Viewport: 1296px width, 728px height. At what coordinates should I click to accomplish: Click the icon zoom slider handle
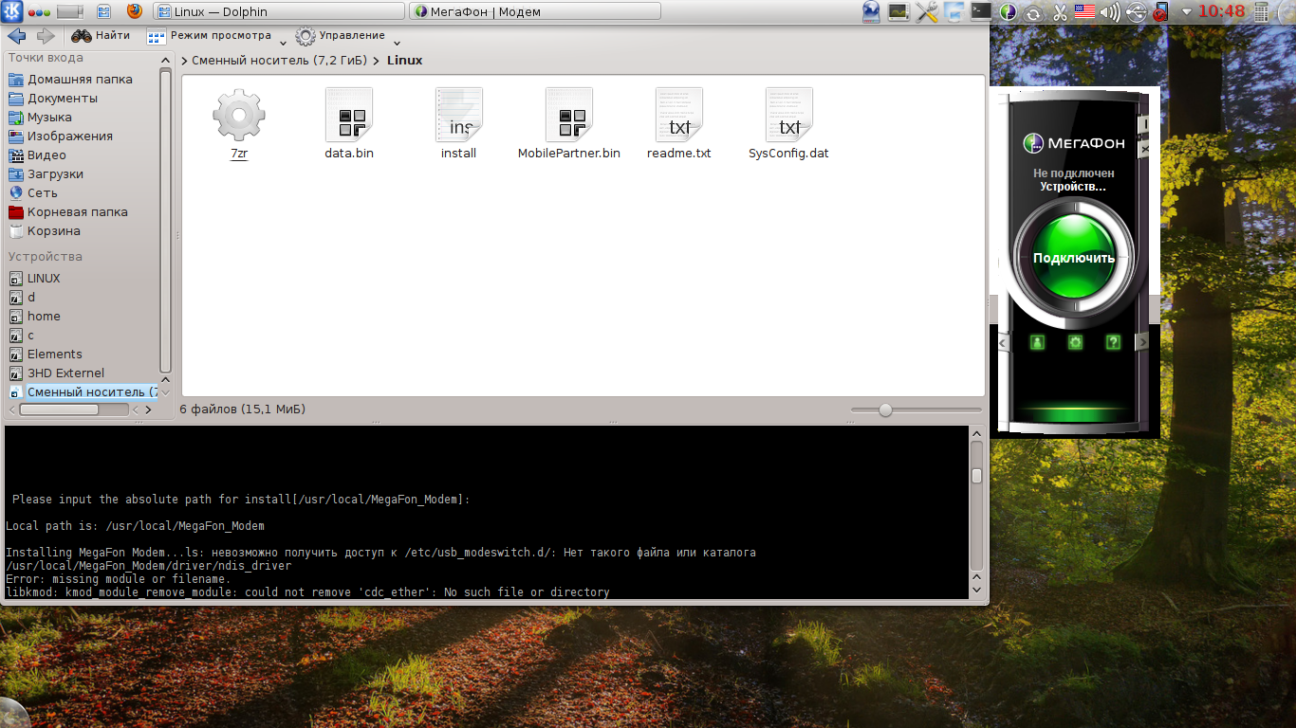coord(885,410)
